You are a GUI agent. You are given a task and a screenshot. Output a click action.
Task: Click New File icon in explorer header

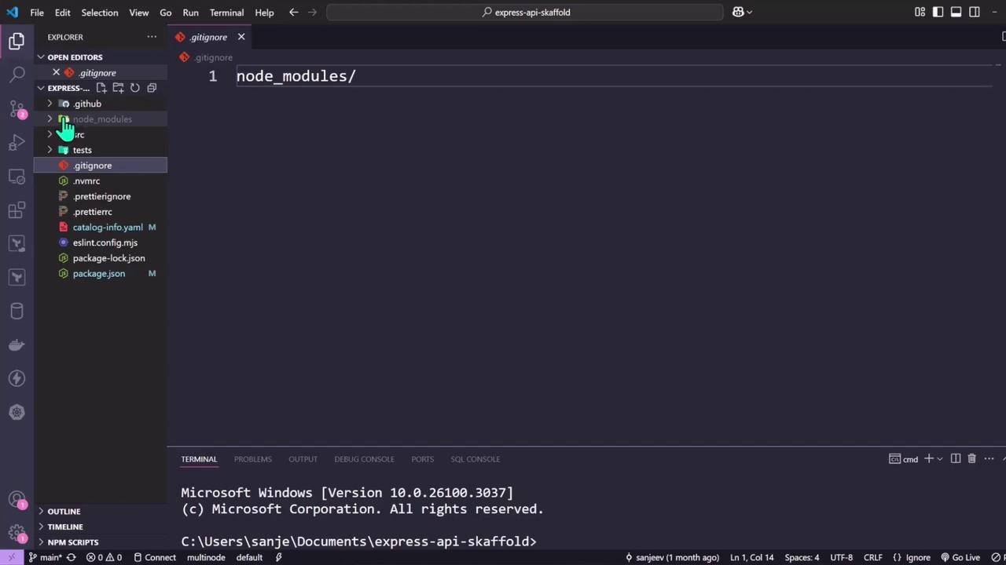coord(101,88)
